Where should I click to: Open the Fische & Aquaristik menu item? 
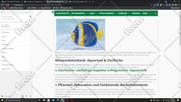pyautogui.click(x=107, y=13)
